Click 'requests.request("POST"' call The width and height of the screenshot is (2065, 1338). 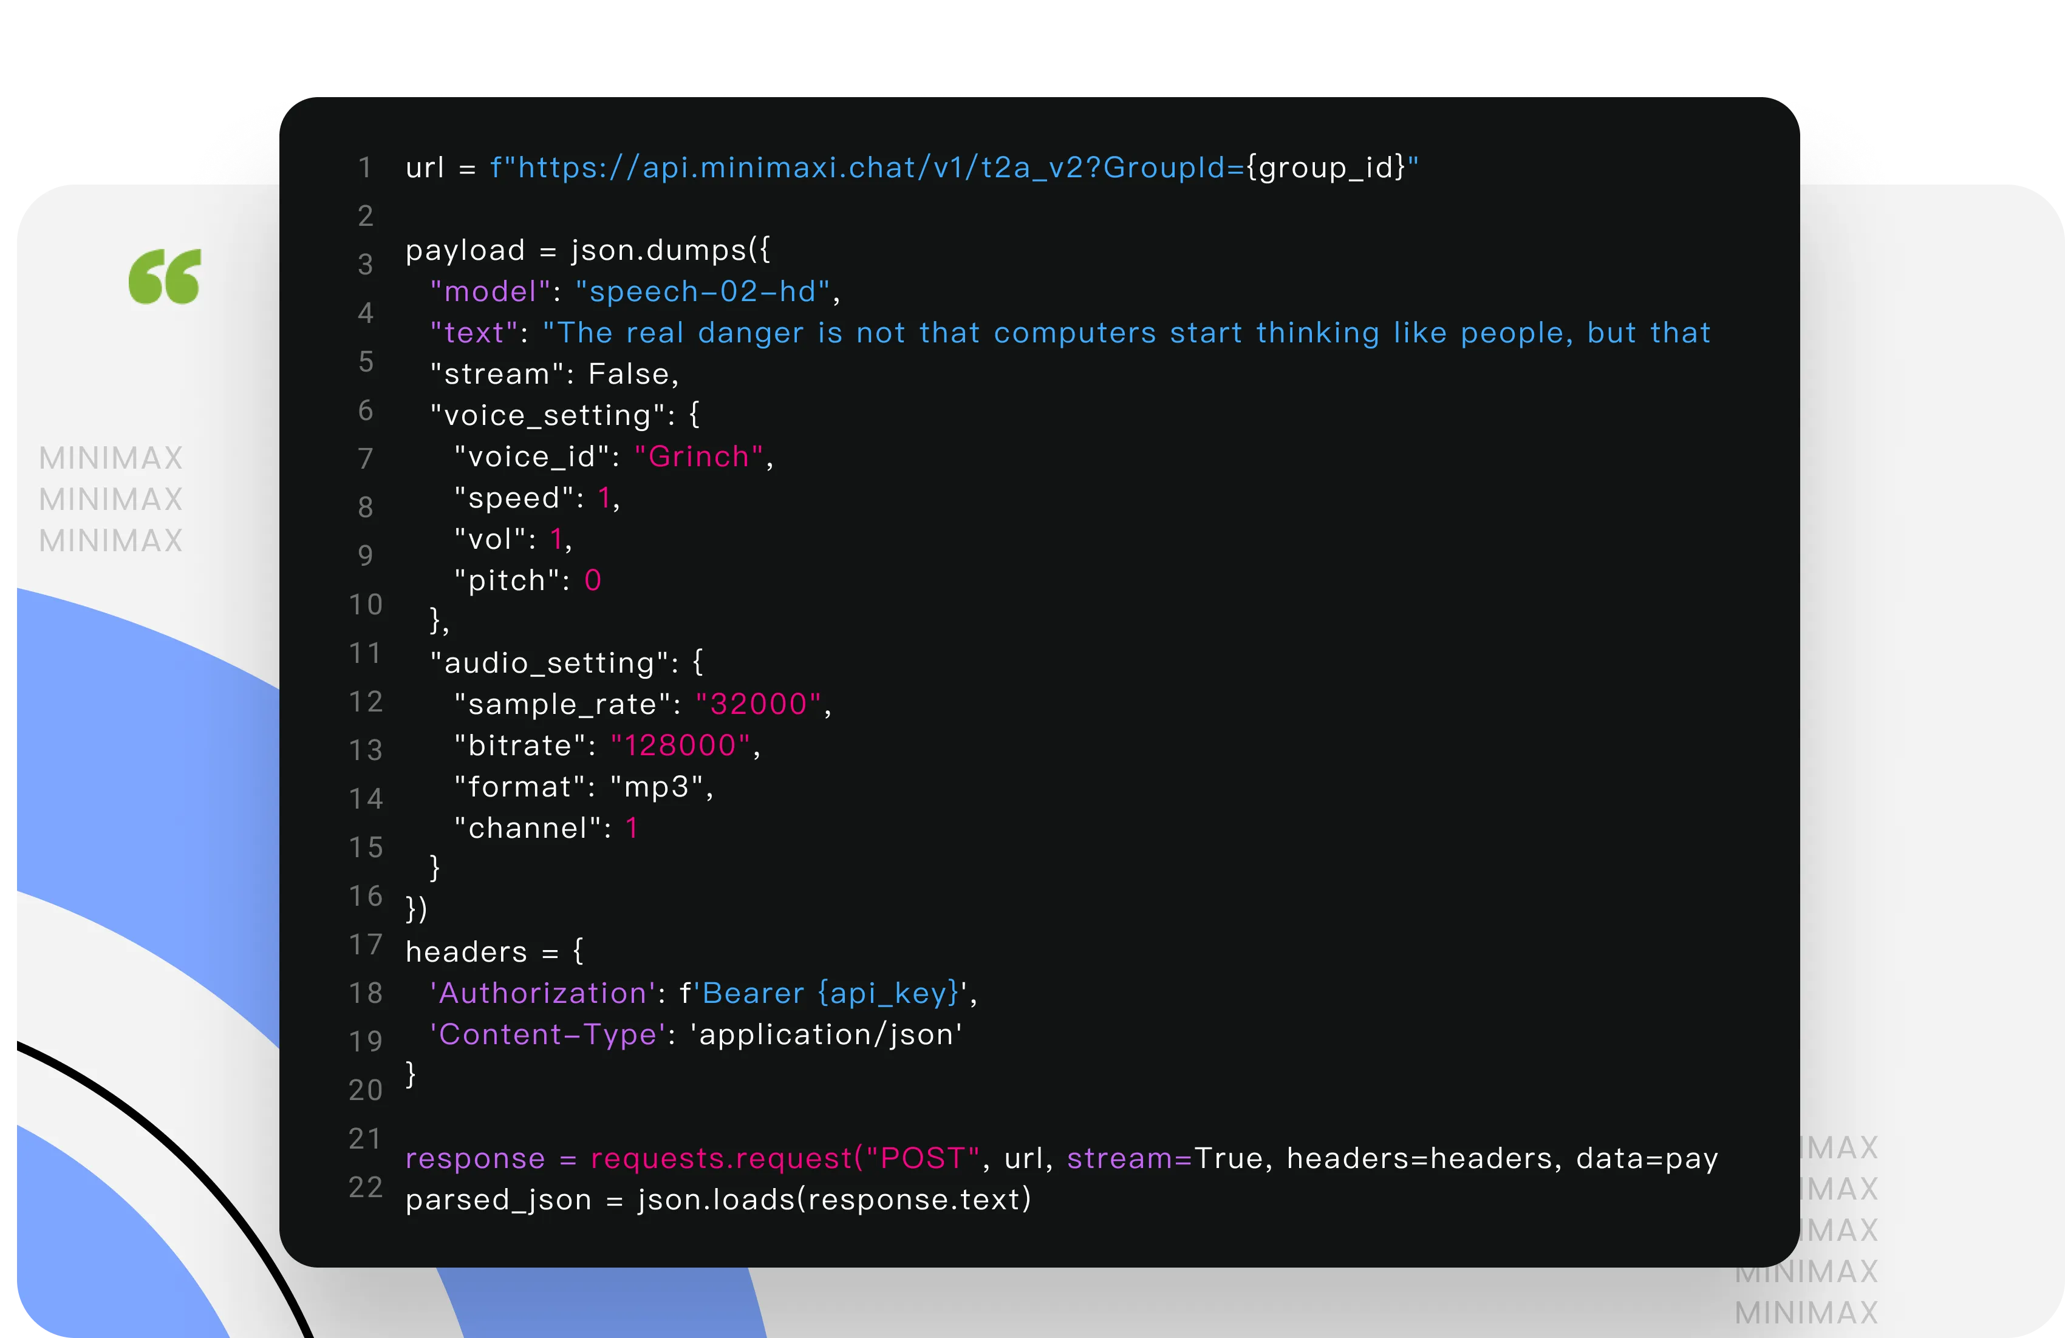[785, 1158]
